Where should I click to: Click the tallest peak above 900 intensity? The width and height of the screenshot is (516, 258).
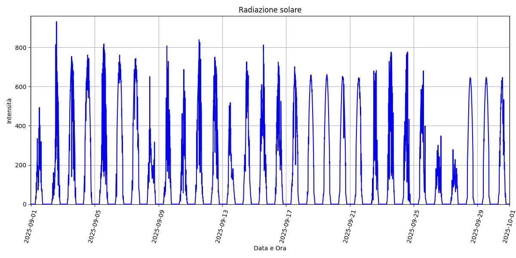tap(56, 22)
